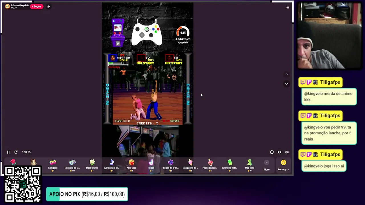Click the $14450 player score

(123, 58)
